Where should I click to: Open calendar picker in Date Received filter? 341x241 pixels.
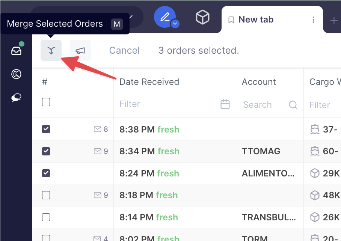(225, 104)
